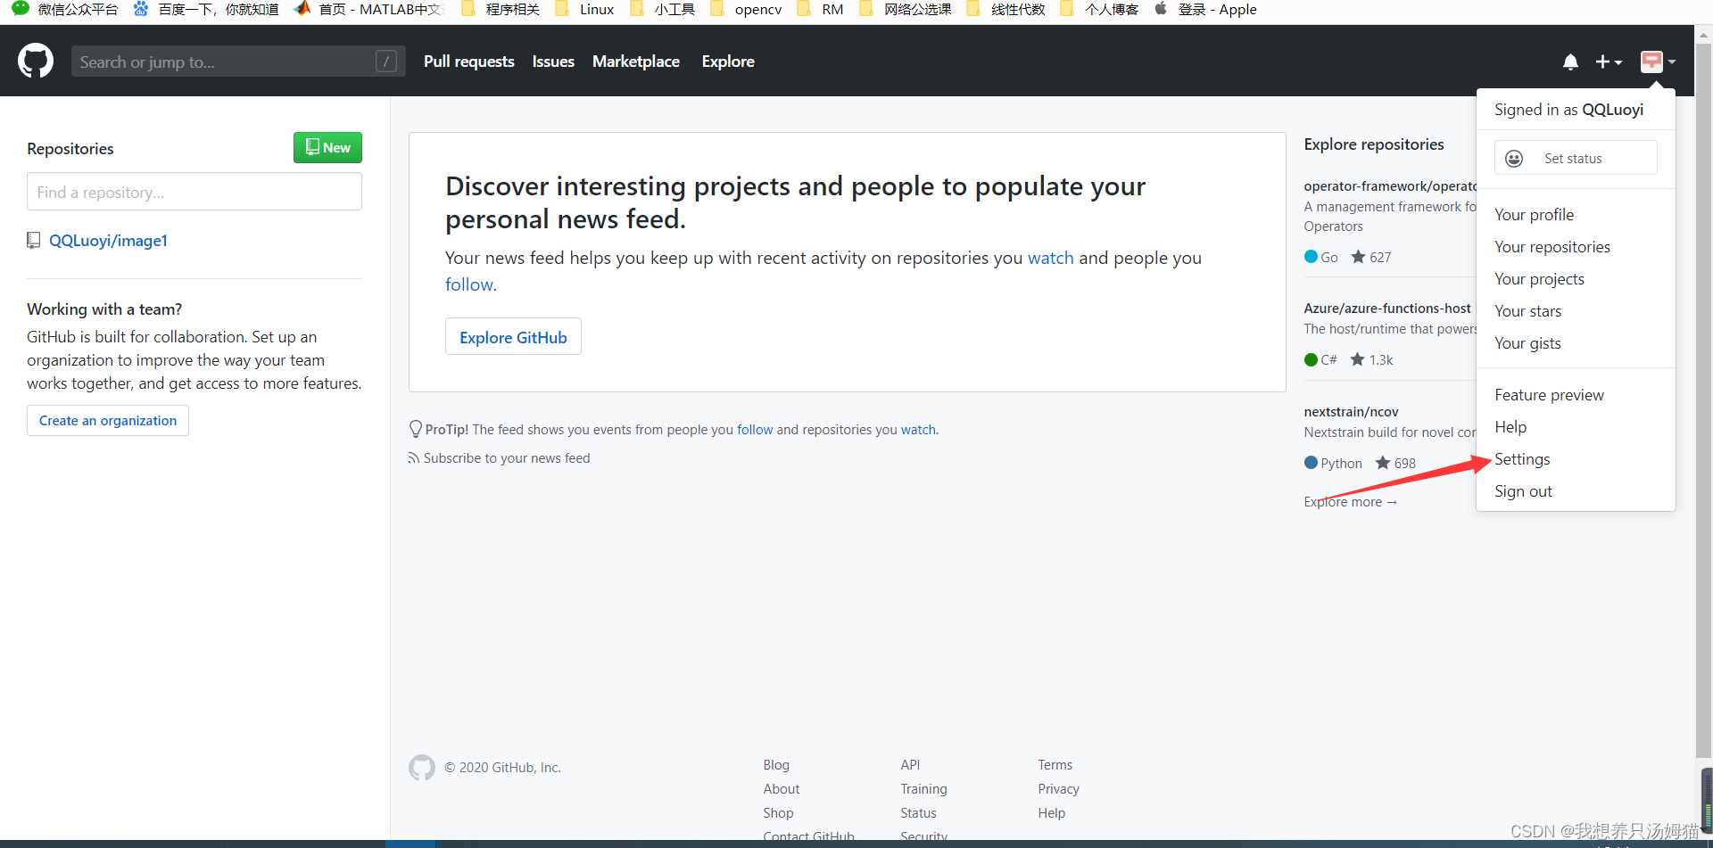The height and width of the screenshot is (848, 1713).
Task: Open the Baidu bookmark
Action: click(206, 10)
